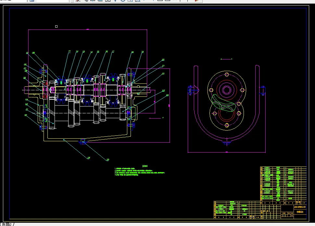Select part balloon number 25
The height and width of the screenshot is (226, 315).
pyautogui.click(x=108, y=160)
